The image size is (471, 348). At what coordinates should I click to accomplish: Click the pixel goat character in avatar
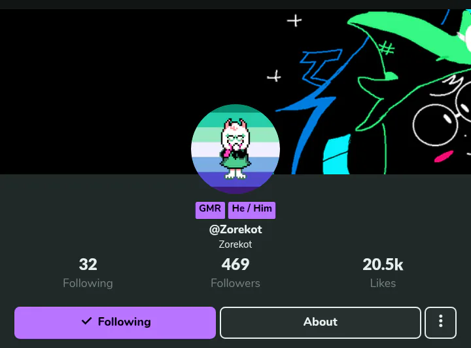[x=235, y=149]
